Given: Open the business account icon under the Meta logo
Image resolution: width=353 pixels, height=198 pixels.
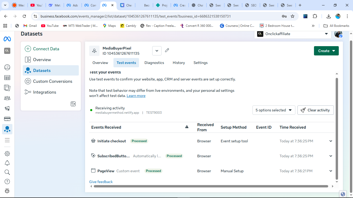Looking at the screenshot, I should tap(7, 51).
